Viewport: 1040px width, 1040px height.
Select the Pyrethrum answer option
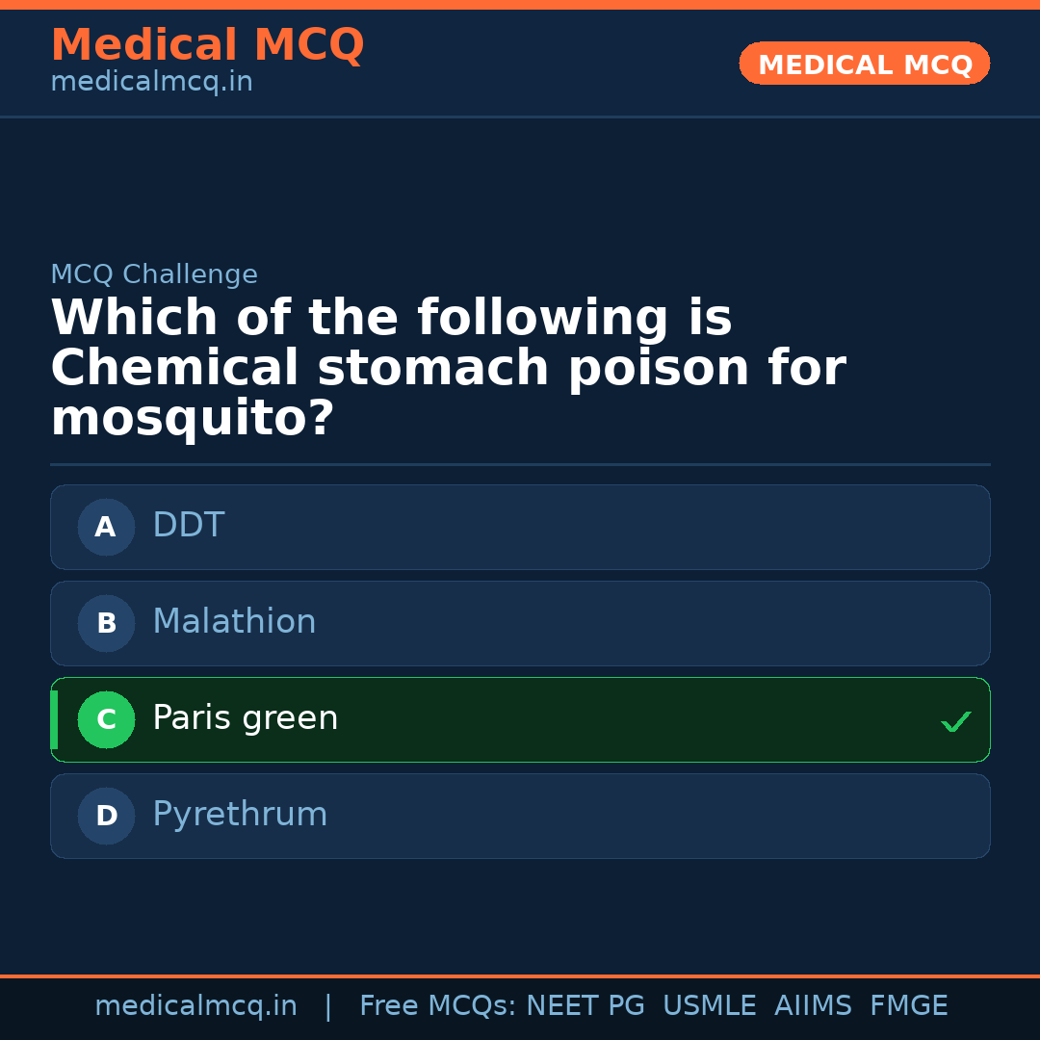[520, 816]
